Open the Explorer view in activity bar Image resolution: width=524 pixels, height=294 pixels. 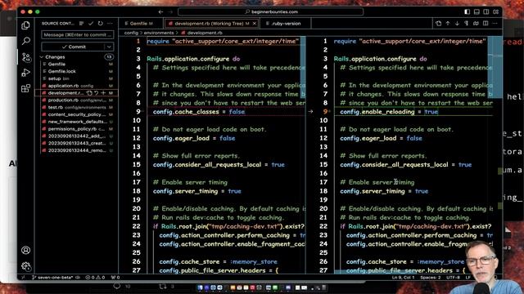click(x=25, y=25)
